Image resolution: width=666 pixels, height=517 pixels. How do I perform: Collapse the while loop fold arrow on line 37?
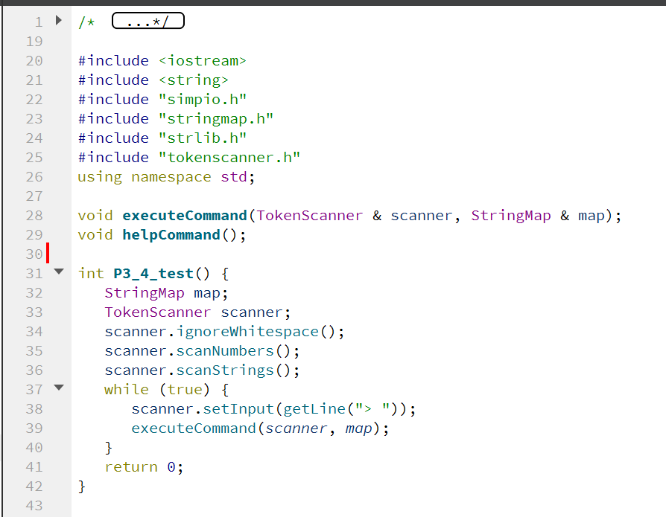coord(58,388)
